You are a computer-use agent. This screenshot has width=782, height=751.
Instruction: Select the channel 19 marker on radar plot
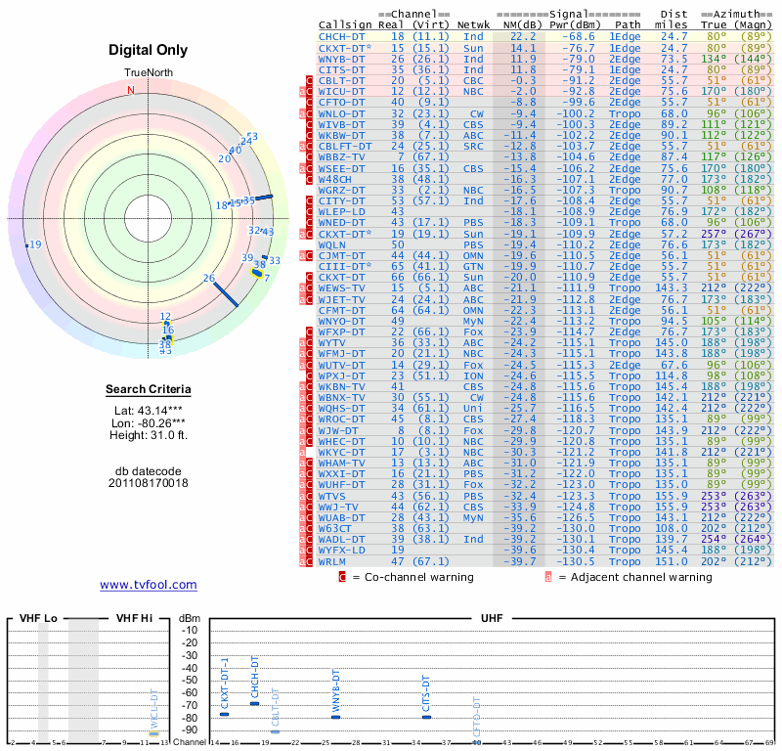(x=27, y=244)
